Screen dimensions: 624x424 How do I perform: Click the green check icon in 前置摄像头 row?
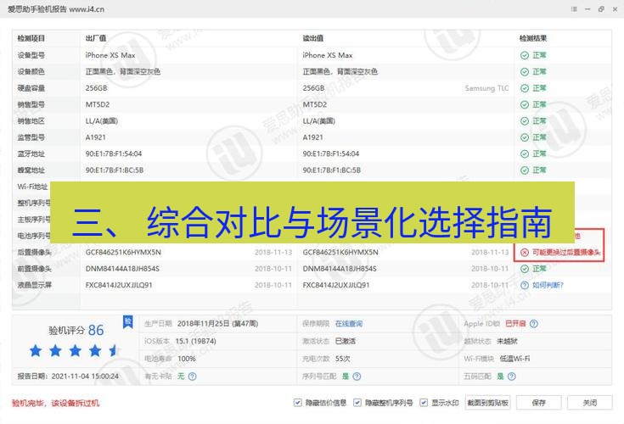pyautogui.click(x=525, y=269)
